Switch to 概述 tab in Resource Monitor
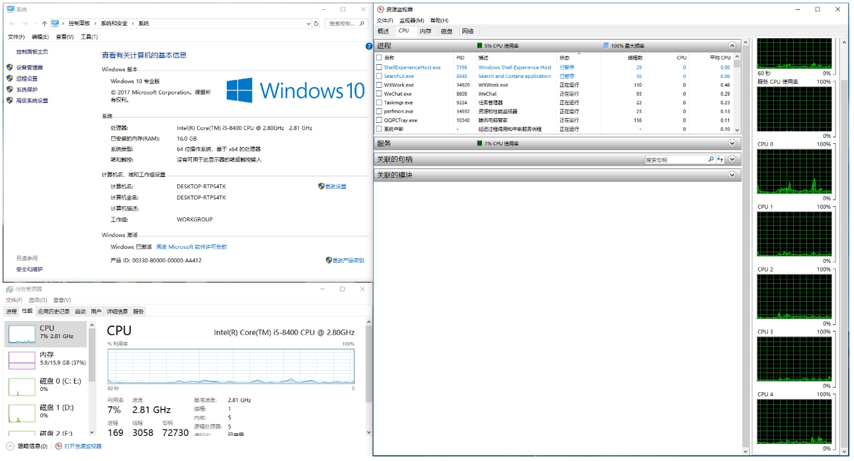 pos(384,31)
